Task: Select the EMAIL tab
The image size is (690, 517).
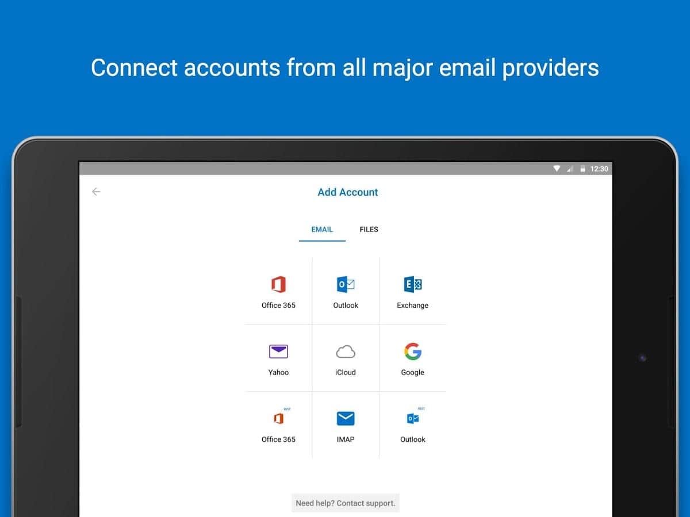Action: tap(322, 229)
